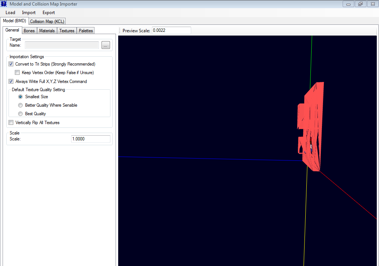Enable Keep Vertex Order checkbox
Image resolution: width=379 pixels, height=266 pixels.
tap(17, 73)
